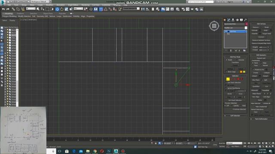Click the object color swatch

(246, 24)
